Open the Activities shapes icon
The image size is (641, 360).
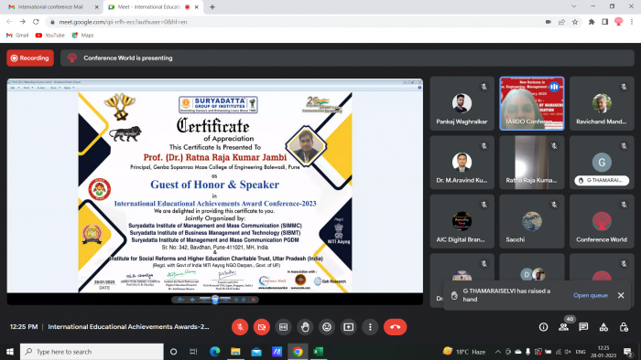click(x=603, y=327)
